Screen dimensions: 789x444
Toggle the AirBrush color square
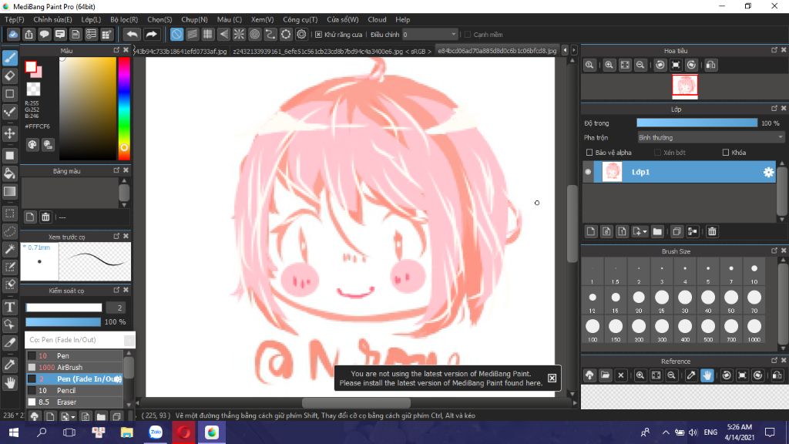click(32, 368)
